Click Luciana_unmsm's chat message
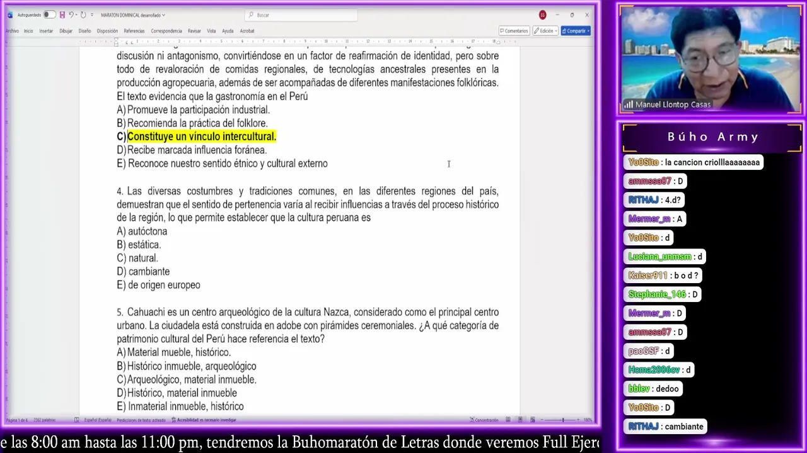 (665, 257)
